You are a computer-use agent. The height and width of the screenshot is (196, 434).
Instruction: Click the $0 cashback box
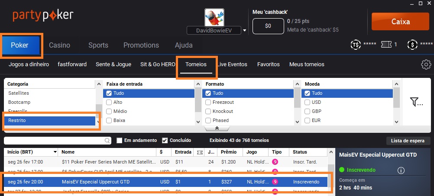[x=268, y=26]
